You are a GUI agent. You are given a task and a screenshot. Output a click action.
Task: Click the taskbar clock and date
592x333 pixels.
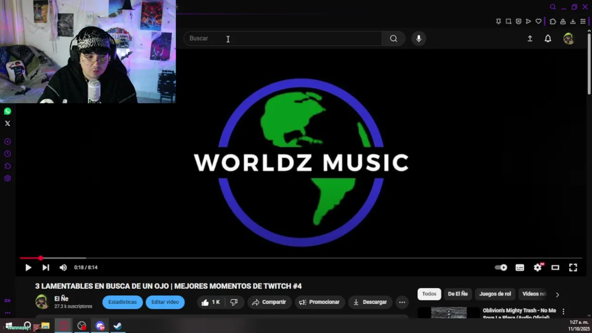click(579, 326)
